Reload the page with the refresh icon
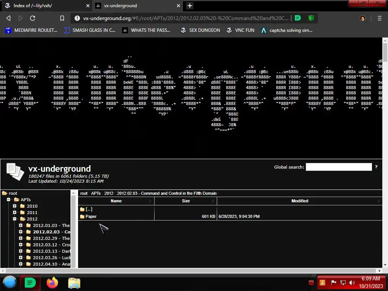Image resolution: width=388 pixels, height=291 pixels. 33,18
